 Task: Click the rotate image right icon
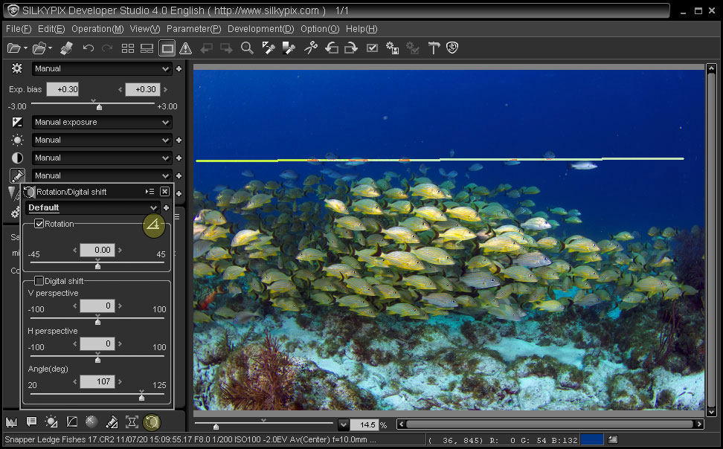350,48
